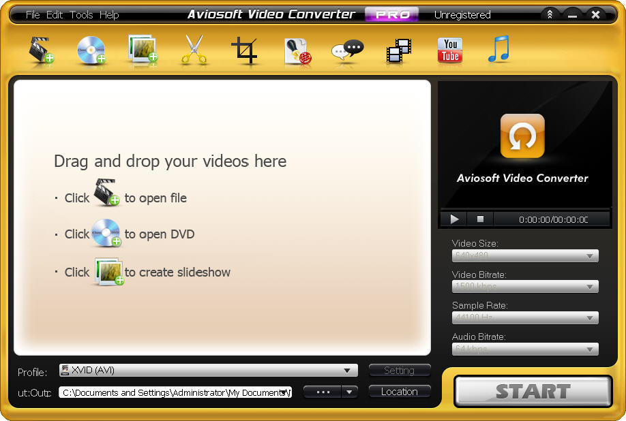Expand the Profile XVID (AVI) dropdown
The image size is (626, 421).
click(209, 371)
